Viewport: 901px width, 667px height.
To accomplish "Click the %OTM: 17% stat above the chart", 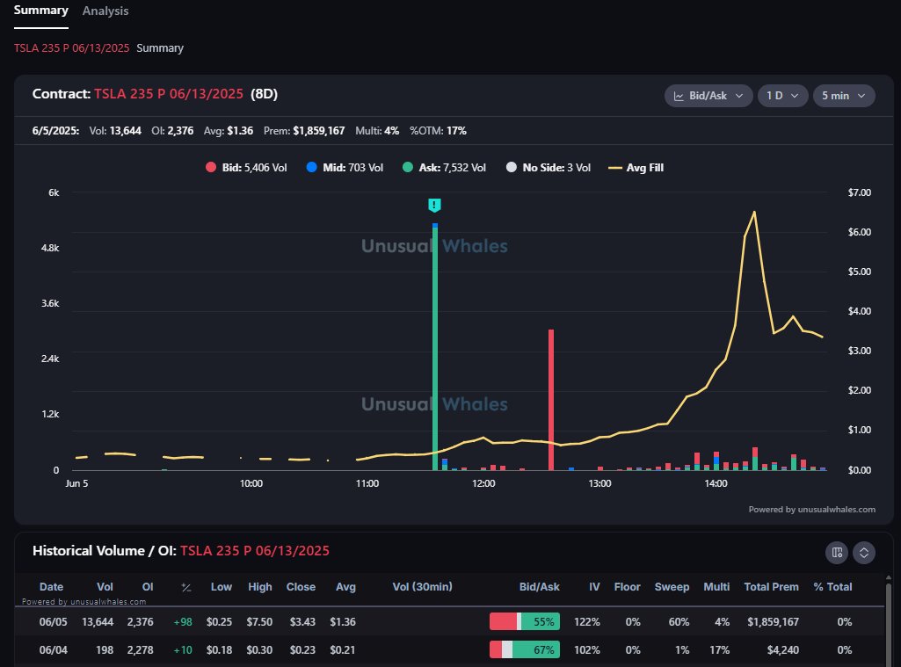I will tap(438, 131).
